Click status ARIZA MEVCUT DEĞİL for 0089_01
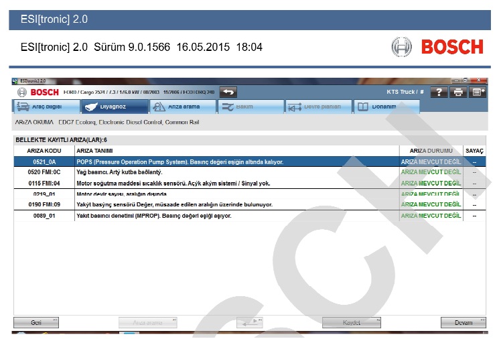Image resolution: width=499 pixels, height=339 pixels. 431,216
